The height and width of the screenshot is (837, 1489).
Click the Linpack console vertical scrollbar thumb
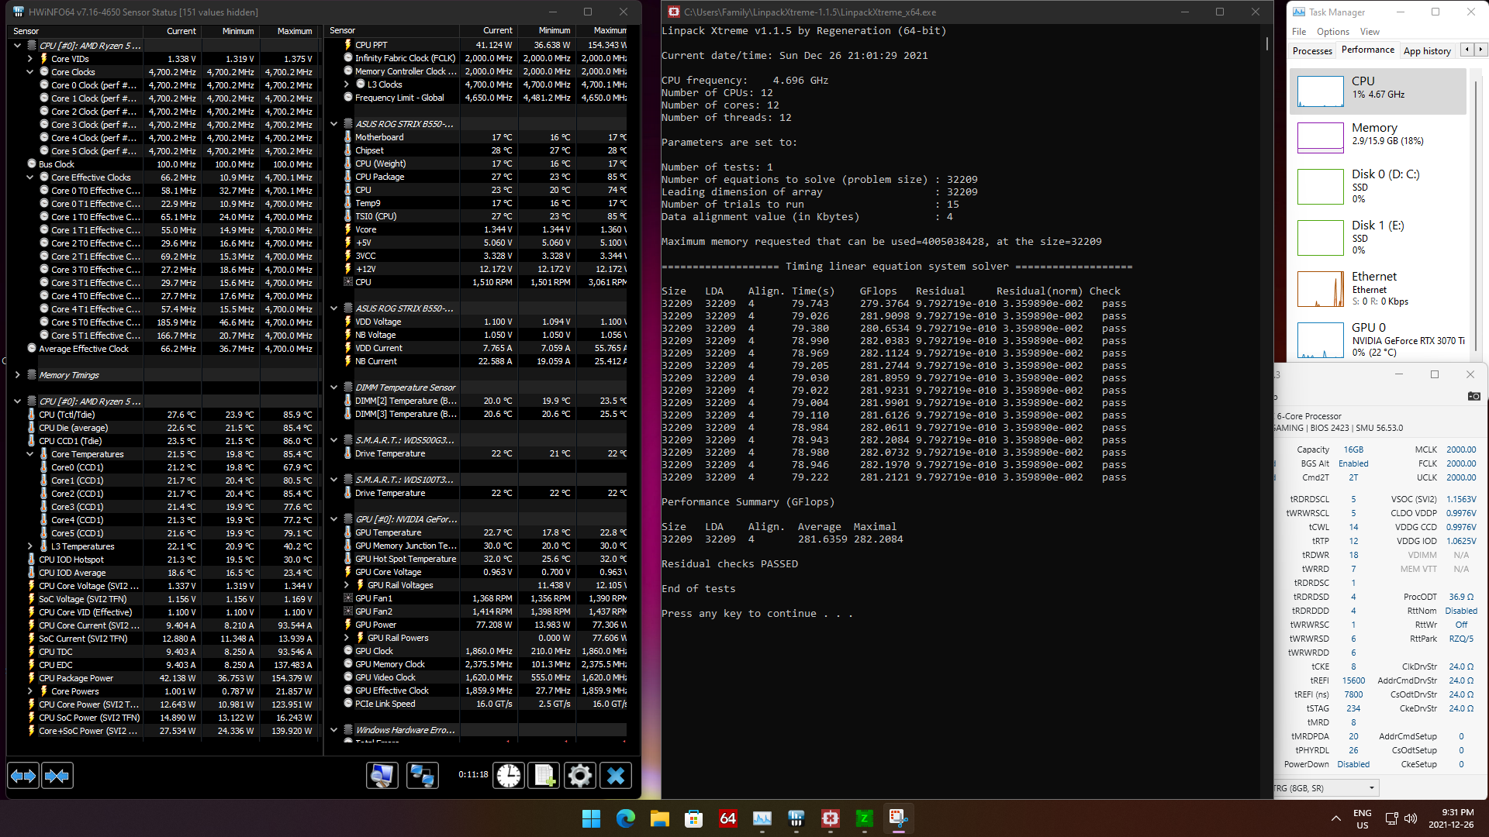coord(1267,43)
